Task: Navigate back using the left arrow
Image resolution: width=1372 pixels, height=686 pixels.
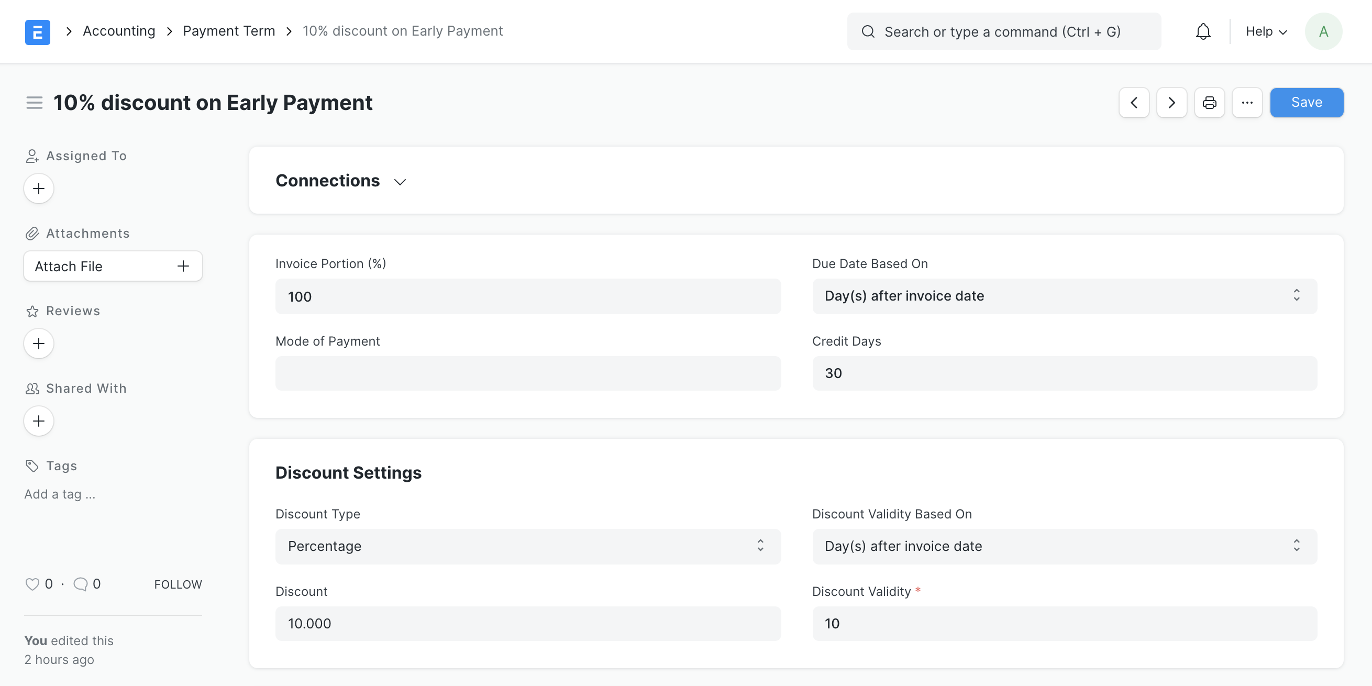Action: point(1133,102)
